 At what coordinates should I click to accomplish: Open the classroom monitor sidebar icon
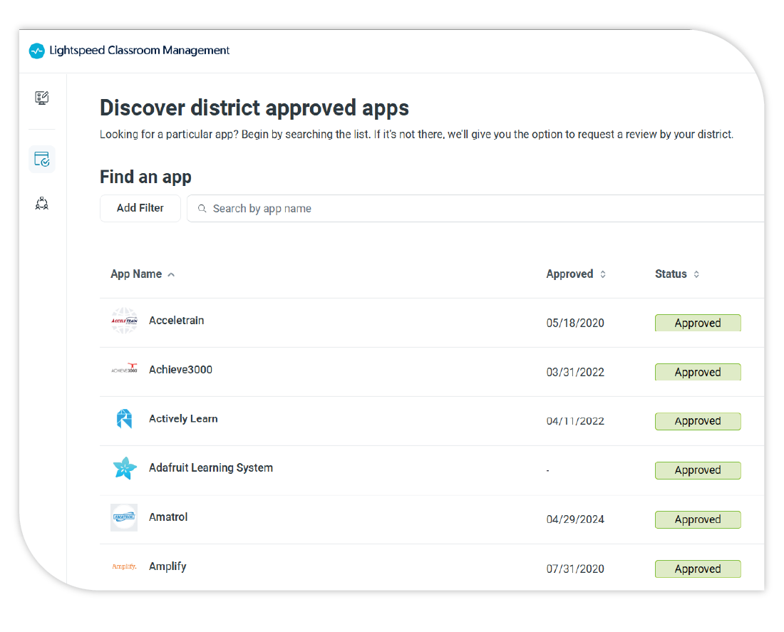click(x=42, y=98)
